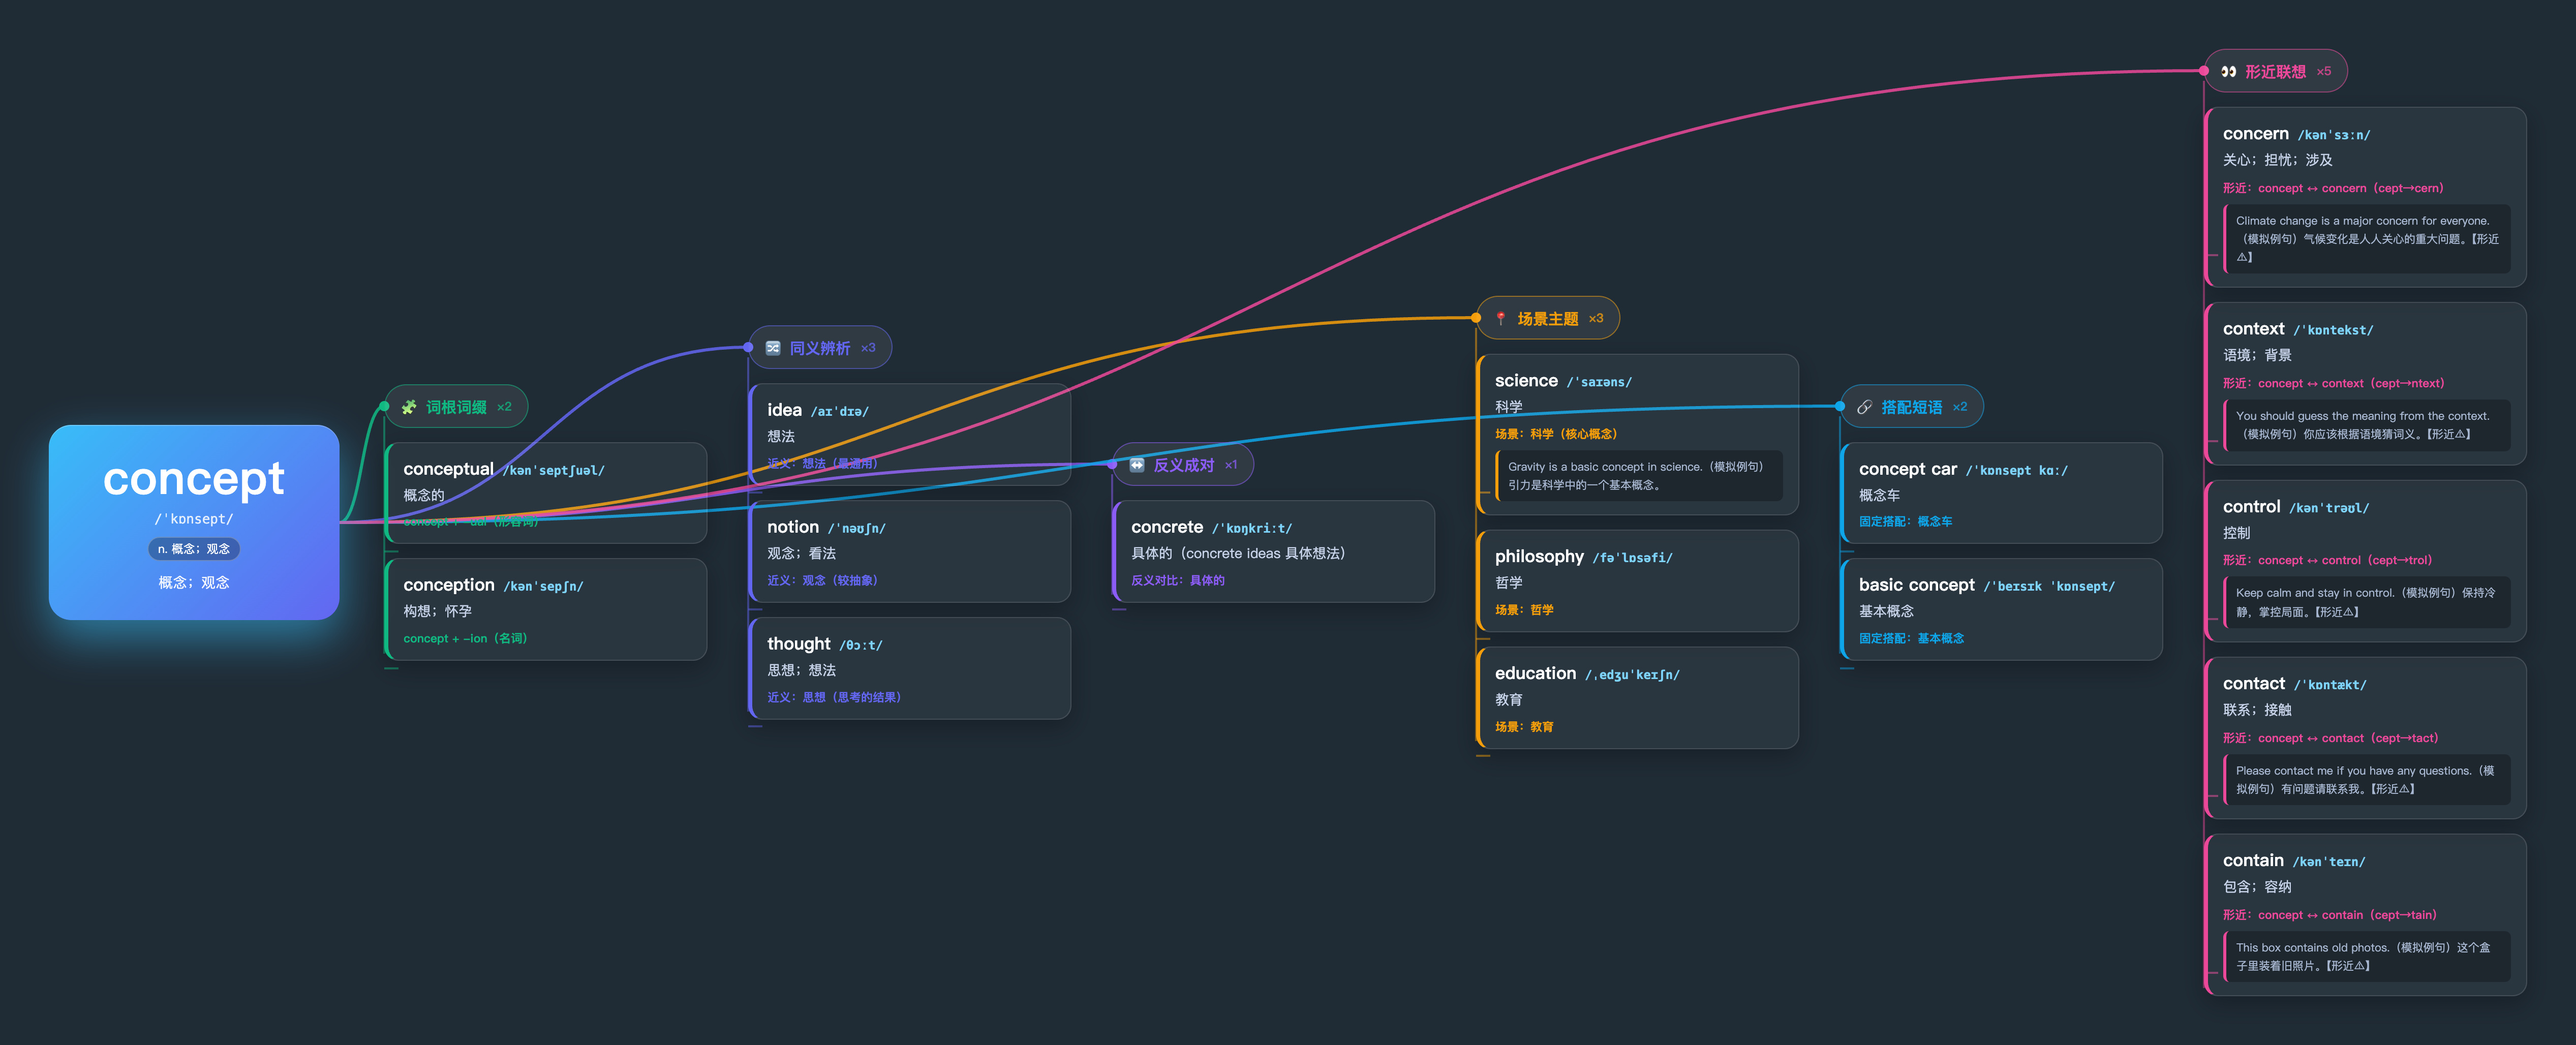Click 形近 concept ↔ contain note
This screenshot has width=2576, height=1045.
coord(2329,915)
